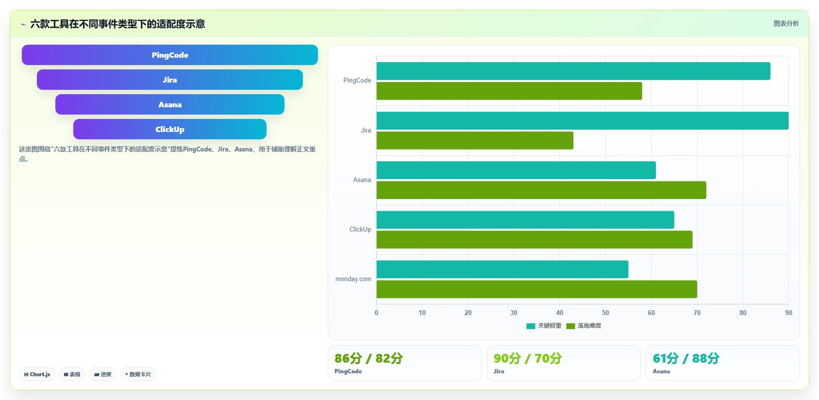The height and width of the screenshot is (400, 819).
Task: Click ClickUp's green 落地难度 bar
Action: (x=535, y=239)
